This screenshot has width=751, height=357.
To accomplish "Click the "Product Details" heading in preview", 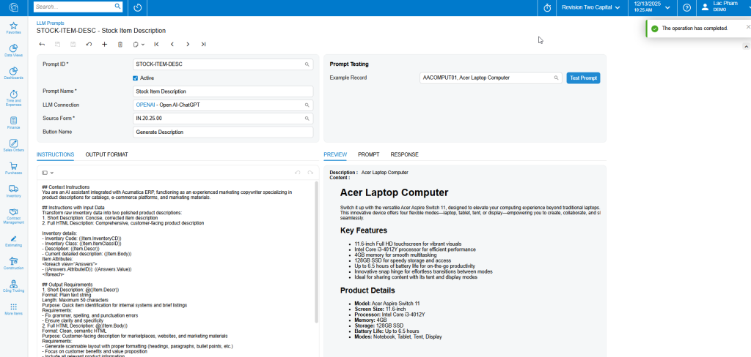I will (x=367, y=290).
